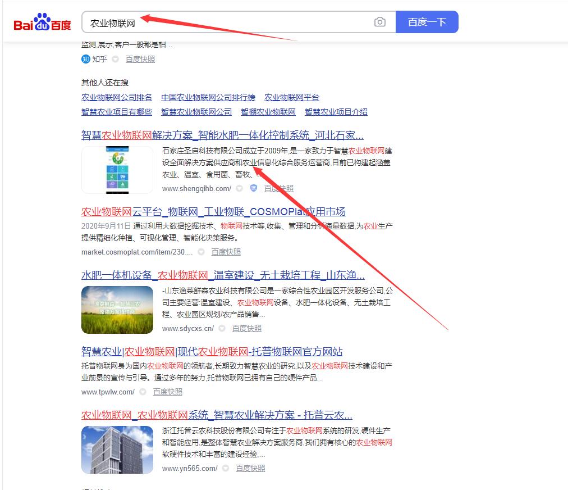Screen dimensions: 568x490
Task: Expand dropdown arrow after www.tpwlw.com/
Action: point(143,392)
